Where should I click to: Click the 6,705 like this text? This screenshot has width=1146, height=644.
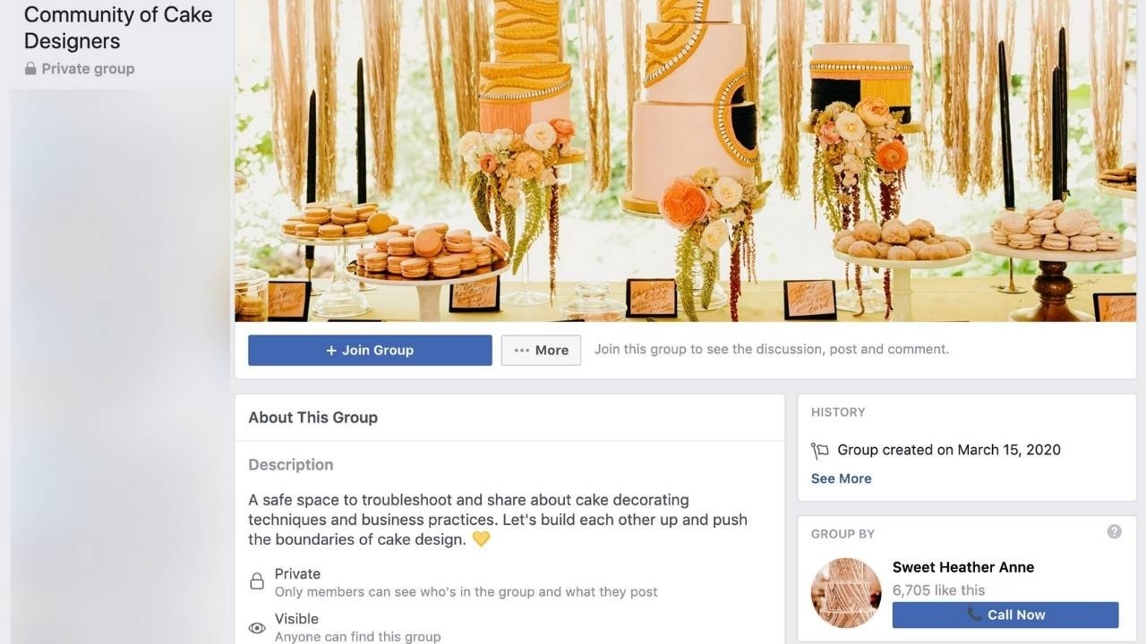pyautogui.click(x=938, y=590)
